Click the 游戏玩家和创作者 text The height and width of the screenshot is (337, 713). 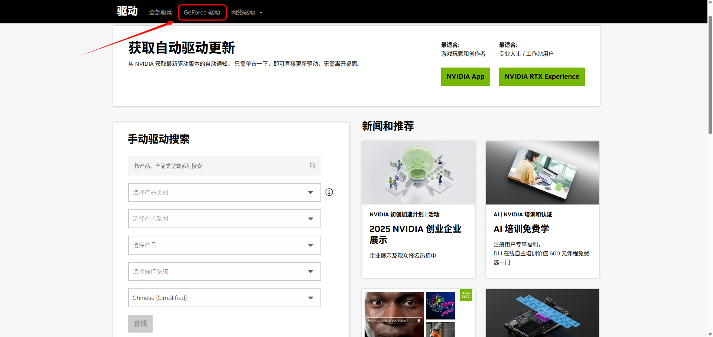(x=463, y=54)
